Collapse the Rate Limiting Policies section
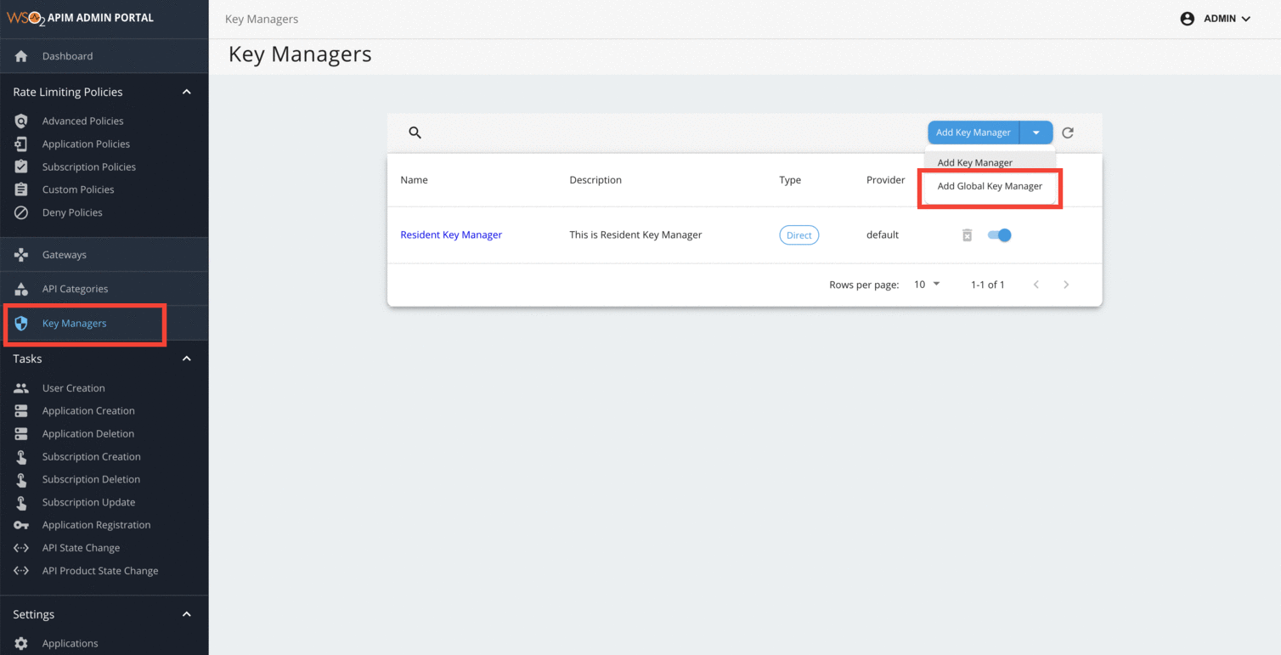Viewport: 1281px width, 655px height. pyautogui.click(x=186, y=92)
